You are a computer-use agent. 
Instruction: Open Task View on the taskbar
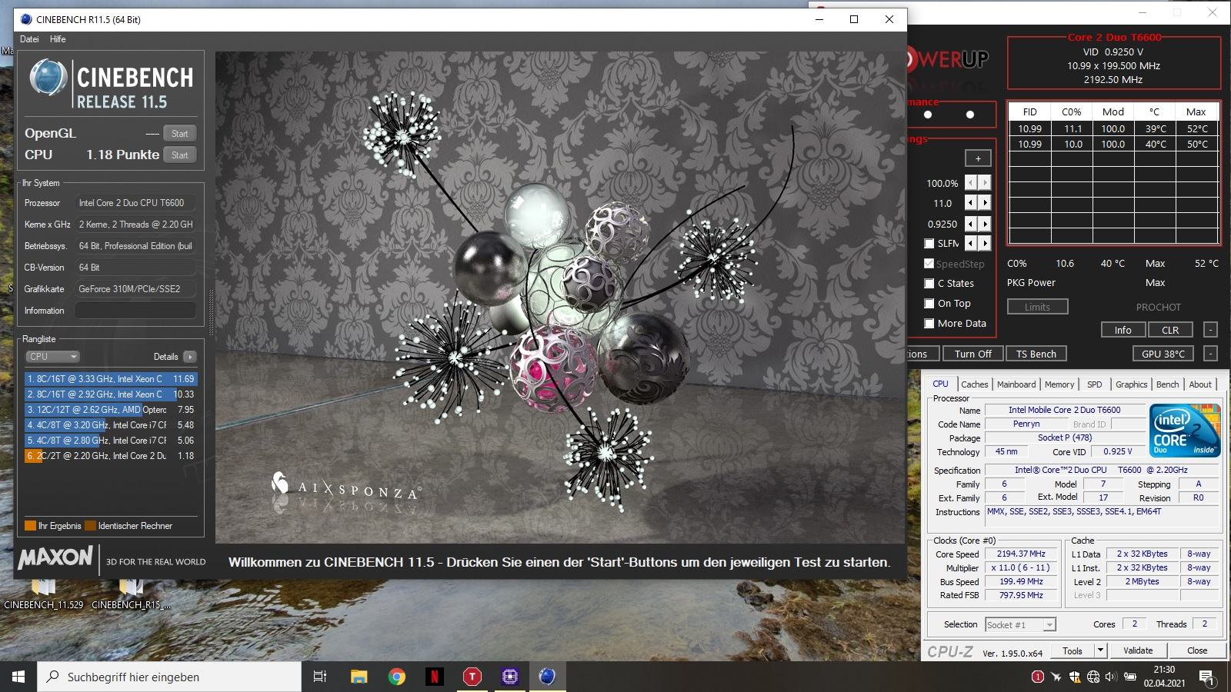tap(320, 677)
